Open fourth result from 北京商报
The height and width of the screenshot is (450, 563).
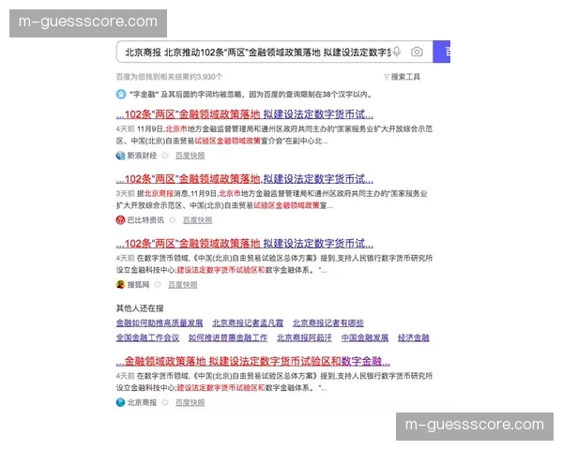(x=252, y=361)
